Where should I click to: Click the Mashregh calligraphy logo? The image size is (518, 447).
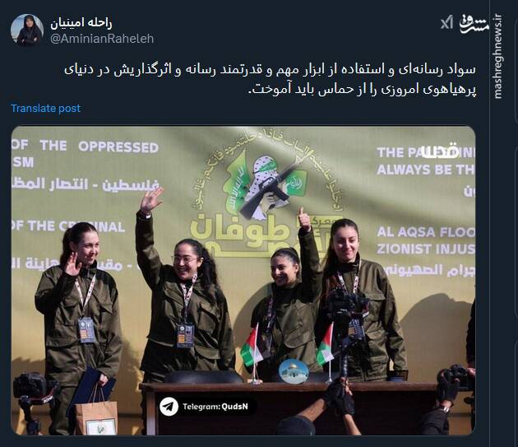click(x=474, y=24)
